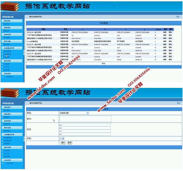Image resolution: width=183 pixels, height=171 pixels.
Task: Open the 题型 dropdown showing 数据库试题
Action: (74, 113)
